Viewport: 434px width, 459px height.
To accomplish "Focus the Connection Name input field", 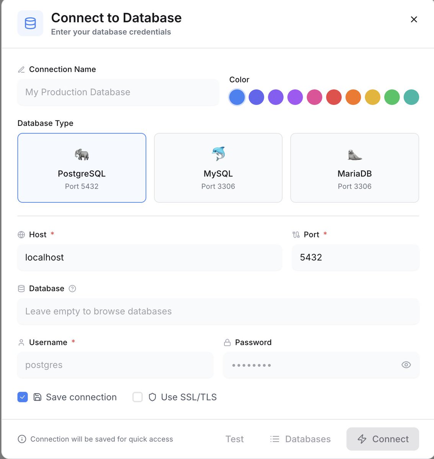I will point(118,92).
